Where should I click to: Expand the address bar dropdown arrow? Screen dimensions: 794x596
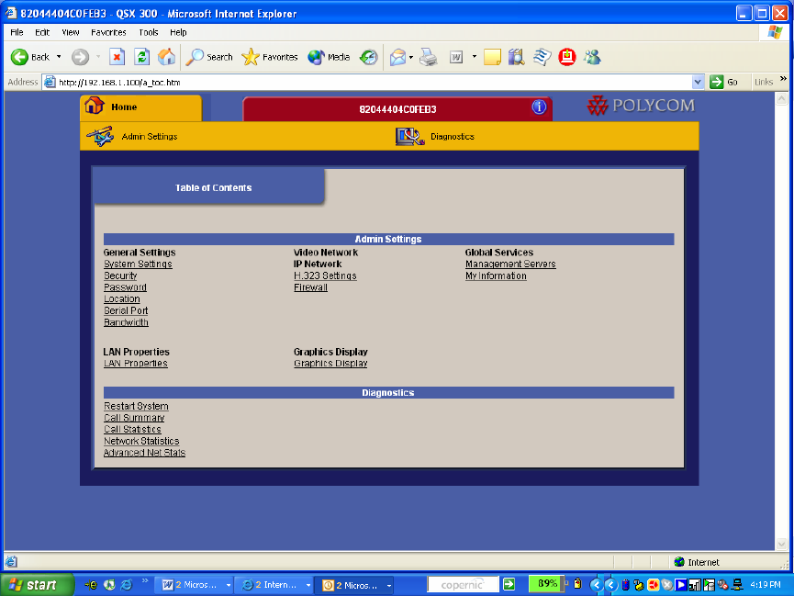tap(699, 82)
